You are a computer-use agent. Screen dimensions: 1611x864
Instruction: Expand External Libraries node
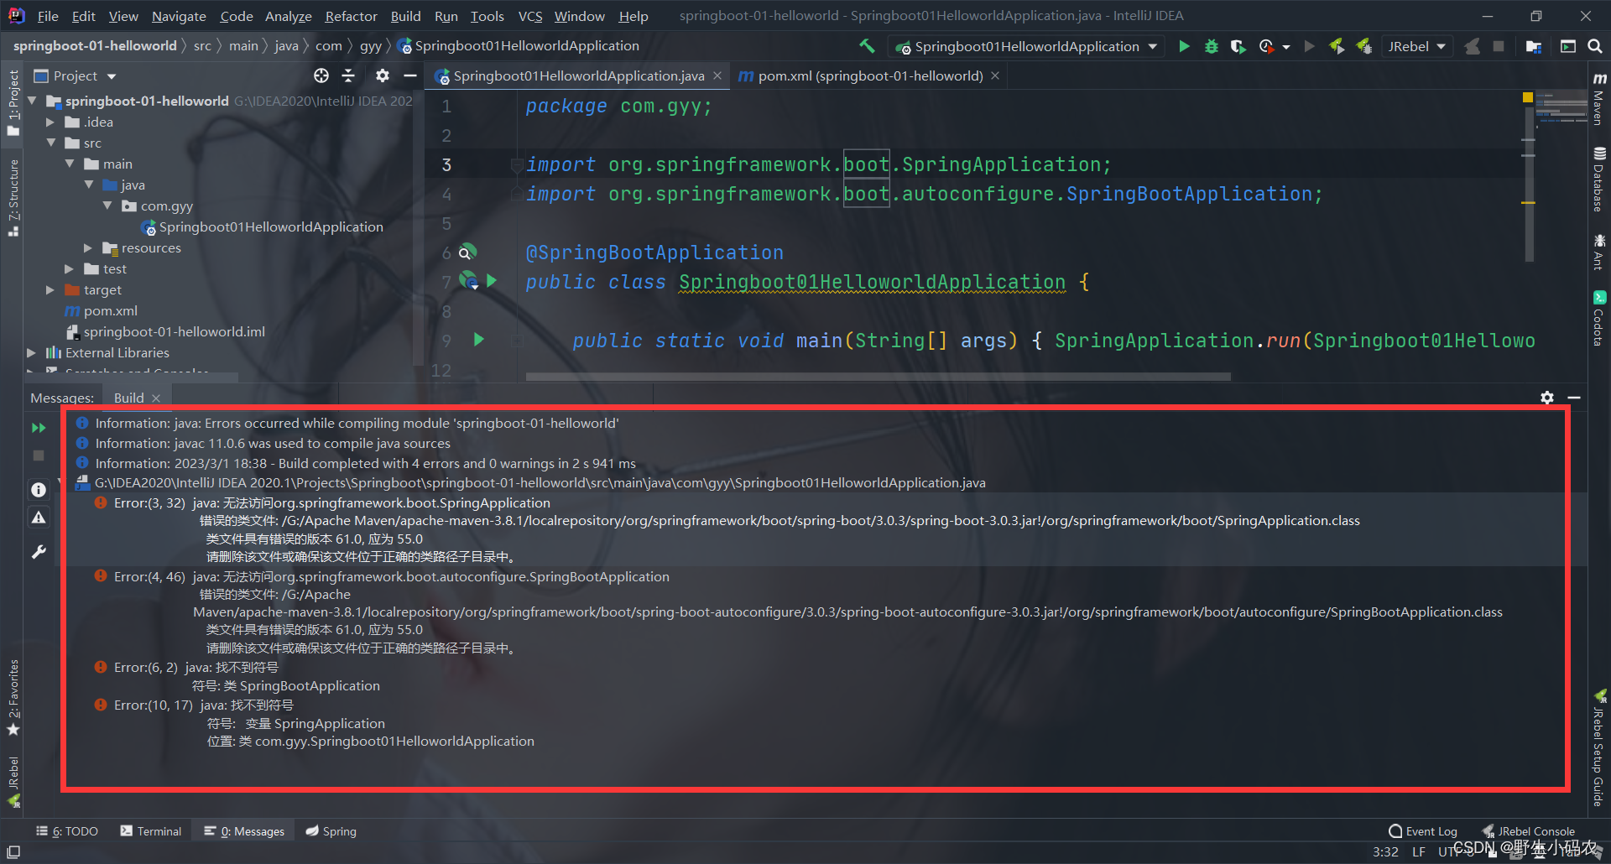pyautogui.click(x=32, y=353)
